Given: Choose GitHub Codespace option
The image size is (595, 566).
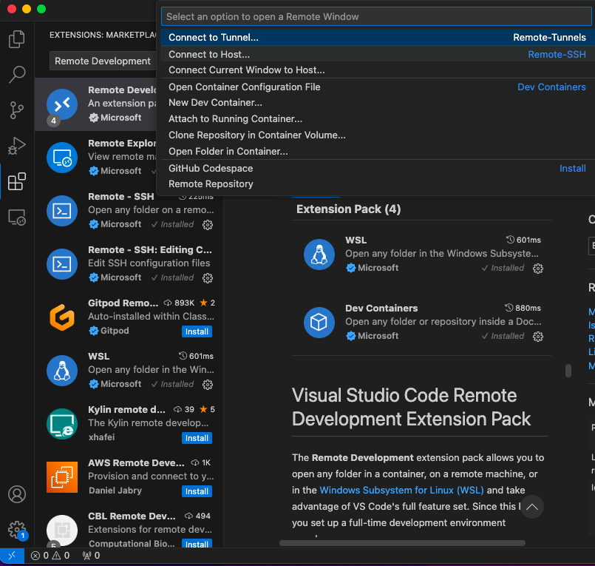Looking at the screenshot, I should 378,168.
